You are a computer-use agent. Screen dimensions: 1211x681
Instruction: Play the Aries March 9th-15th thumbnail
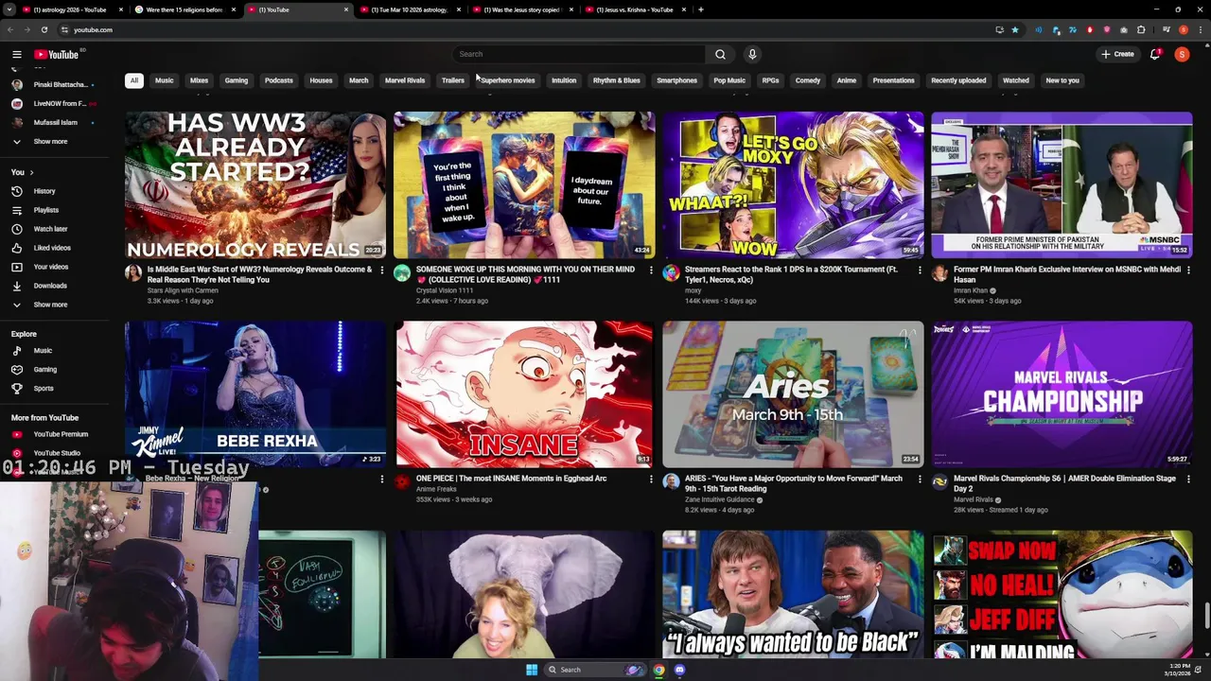point(793,394)
